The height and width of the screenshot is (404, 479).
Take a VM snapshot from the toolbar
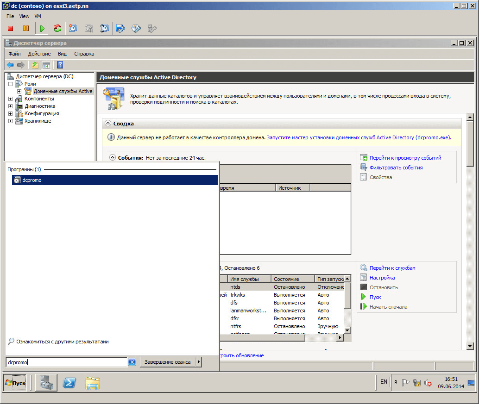pyautogui.click(x=73, y=29)
